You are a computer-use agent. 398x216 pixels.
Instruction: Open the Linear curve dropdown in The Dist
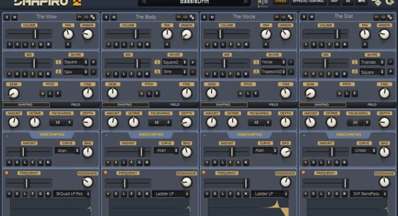click(363, 151)
